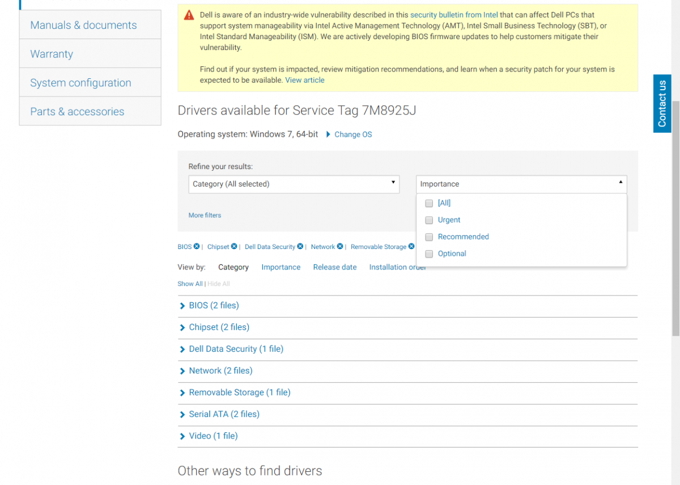Click the red warning triangle icon
The height and width of the screenshot is (485, 680).
click(x=189, y=15)
